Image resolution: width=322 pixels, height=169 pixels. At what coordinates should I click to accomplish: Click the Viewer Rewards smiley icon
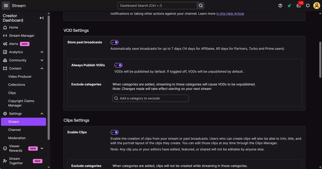(x=5, y=148)
